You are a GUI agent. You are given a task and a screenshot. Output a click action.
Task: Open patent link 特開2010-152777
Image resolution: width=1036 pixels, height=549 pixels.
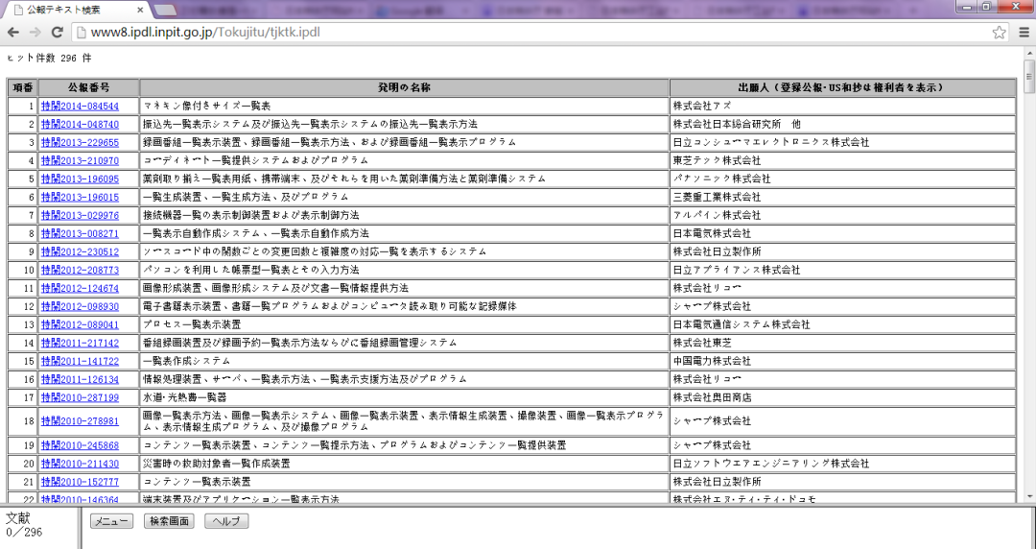[80, 482]
